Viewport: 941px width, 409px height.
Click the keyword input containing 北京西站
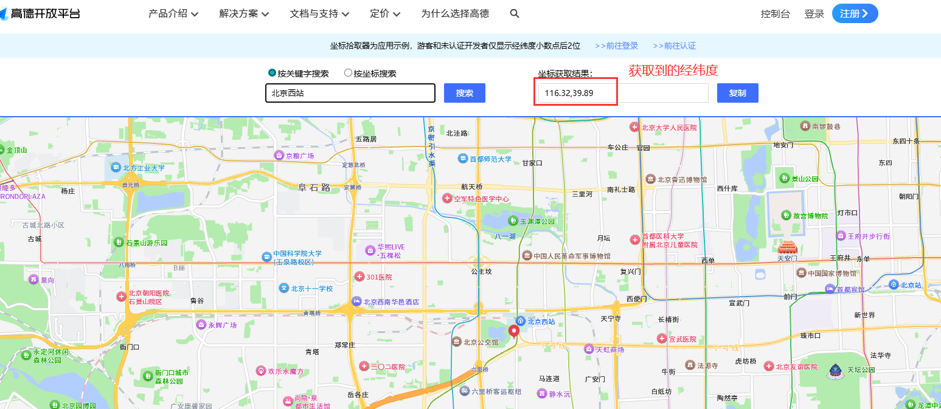point(350,93)
